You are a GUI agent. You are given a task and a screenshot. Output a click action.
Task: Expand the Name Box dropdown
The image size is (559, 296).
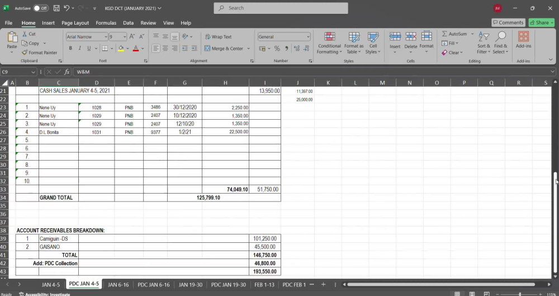33,72
